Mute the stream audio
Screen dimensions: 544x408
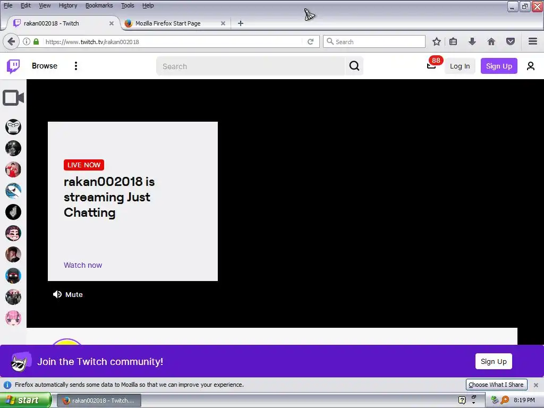coord(67,294)
